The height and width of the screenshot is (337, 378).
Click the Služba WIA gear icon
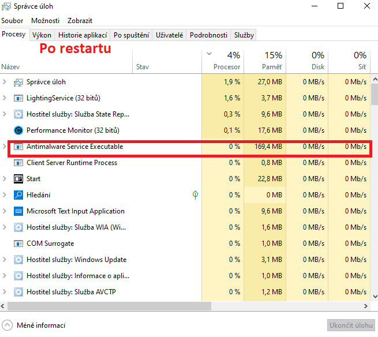(x=18, y=227)
